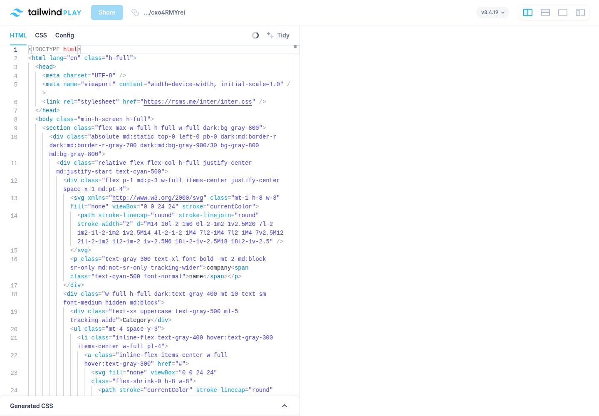The width and height of the screenshot is (599, 416).
Task: Click the lang="en" attribute
Action: click(x=65, y=58)
